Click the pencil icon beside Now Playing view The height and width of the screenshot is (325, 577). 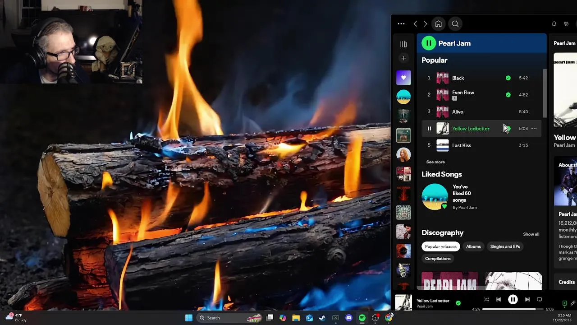pyautogui.click(x=573, y=303)
